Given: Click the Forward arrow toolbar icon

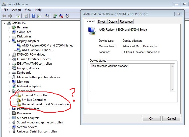Looking at the screenshot, I should (10, 16).
